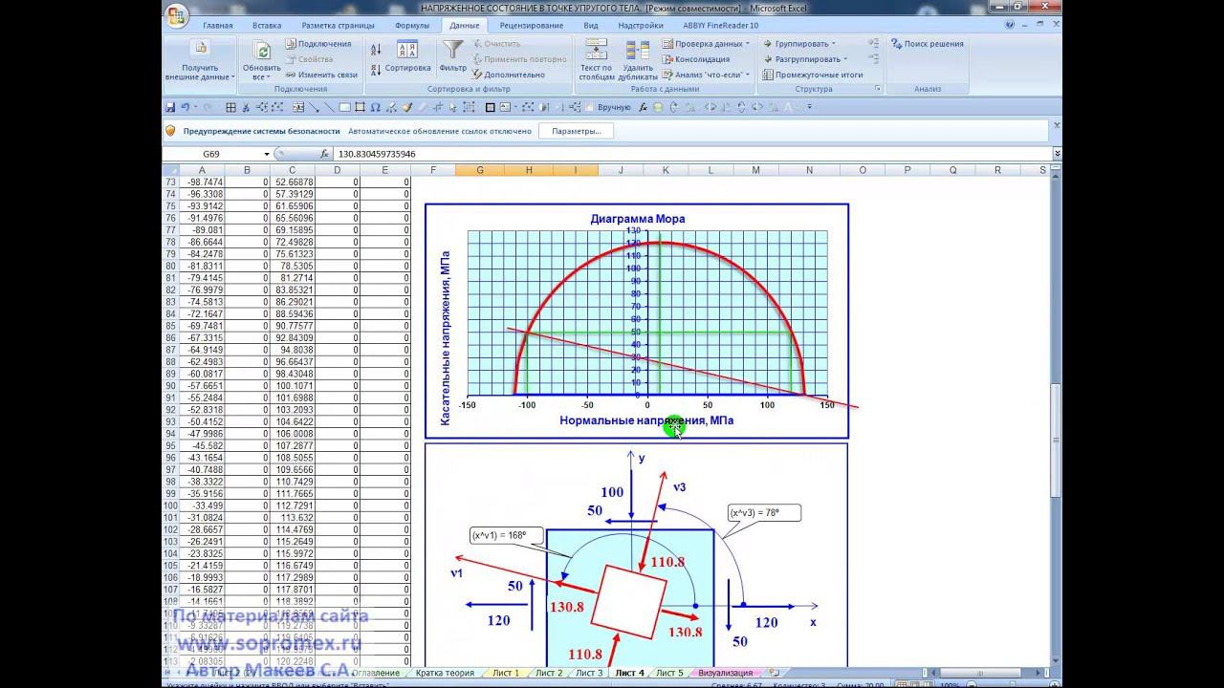Click the Консолидация command

[x=701, y=59]
